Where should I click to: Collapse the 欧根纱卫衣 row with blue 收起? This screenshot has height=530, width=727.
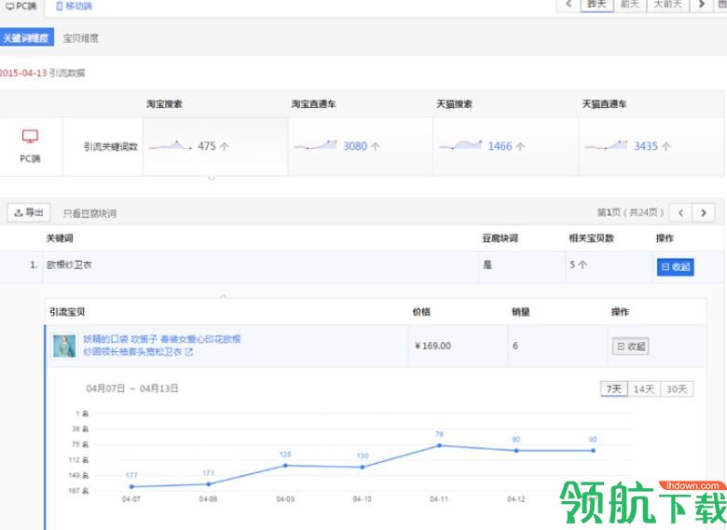pos(676,266)
